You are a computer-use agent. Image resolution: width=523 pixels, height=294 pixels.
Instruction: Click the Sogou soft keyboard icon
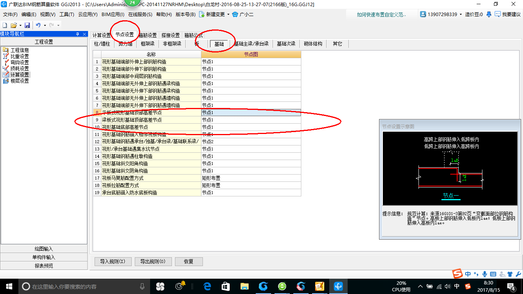click(493, 274)
